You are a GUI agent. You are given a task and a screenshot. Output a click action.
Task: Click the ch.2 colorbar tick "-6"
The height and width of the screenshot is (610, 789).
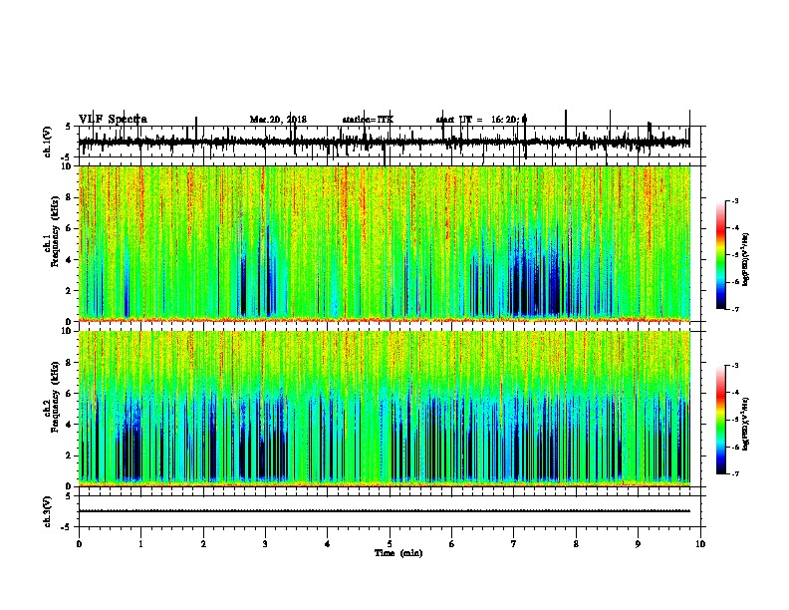[734, 447]
